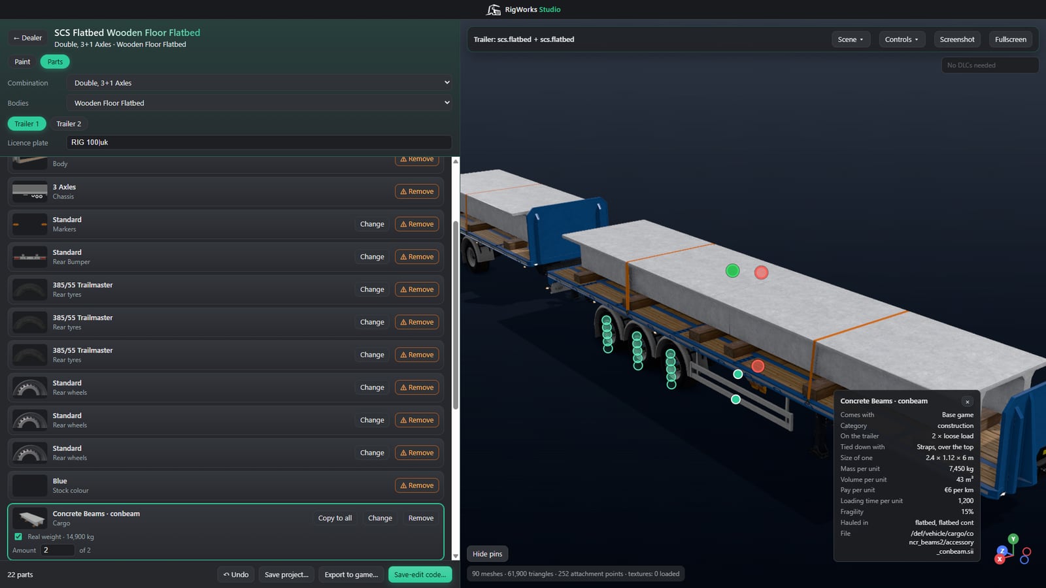The image size is (1046, 588).
Task: Select the Trailer 1 tab
Action: [27, 123]
